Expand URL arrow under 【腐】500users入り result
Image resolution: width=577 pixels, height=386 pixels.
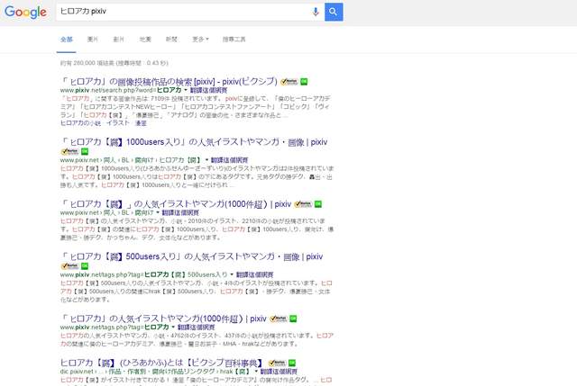point(232,274)
